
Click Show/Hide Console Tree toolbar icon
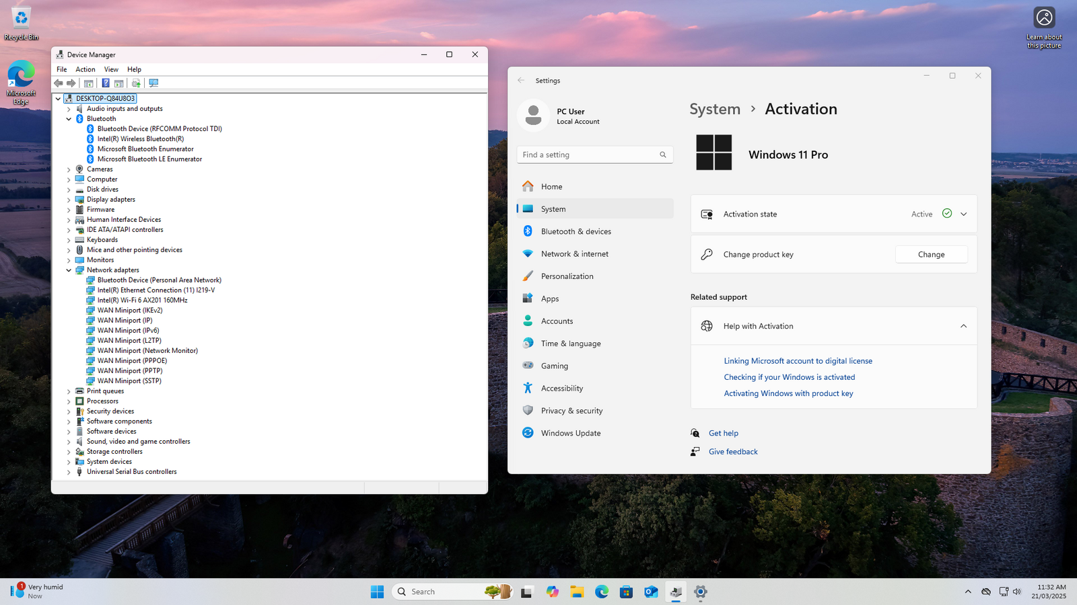[x=88, y=83]
